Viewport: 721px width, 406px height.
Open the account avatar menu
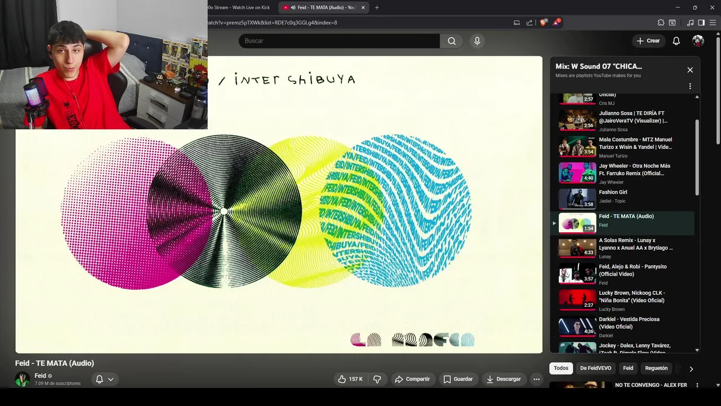coord(698,41)
